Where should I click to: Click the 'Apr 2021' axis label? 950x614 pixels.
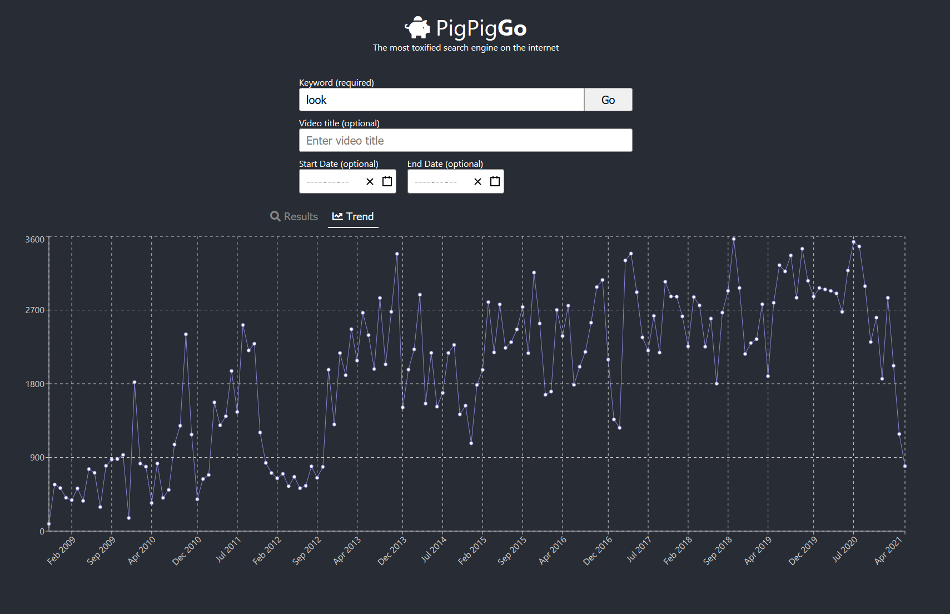(888, 551)
